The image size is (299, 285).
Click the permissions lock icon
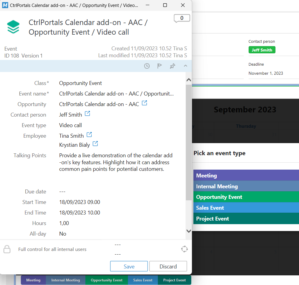click(x=7, y=249)
